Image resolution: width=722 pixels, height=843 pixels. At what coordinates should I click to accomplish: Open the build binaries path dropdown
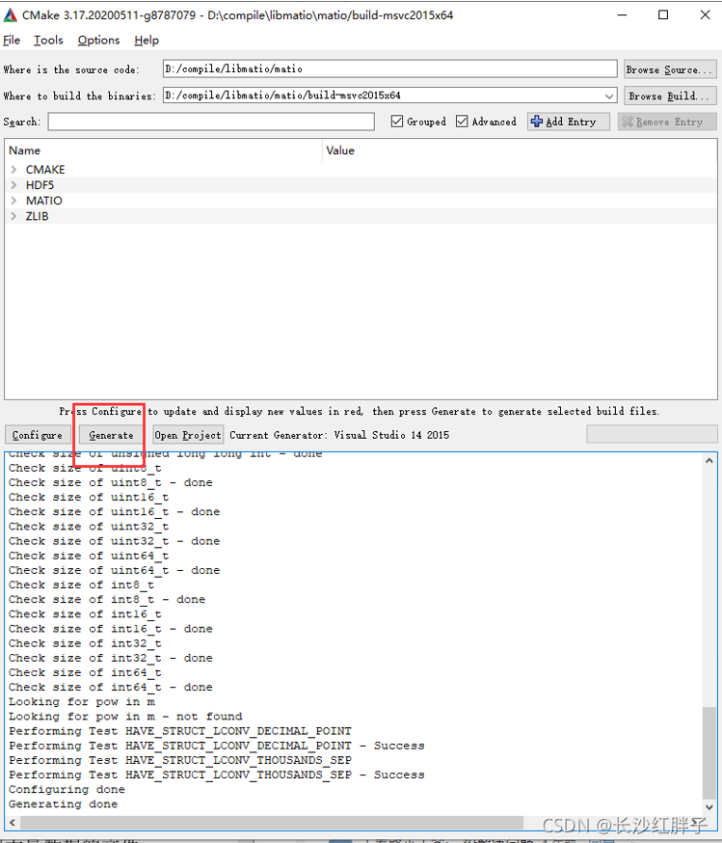pos(608,95)
